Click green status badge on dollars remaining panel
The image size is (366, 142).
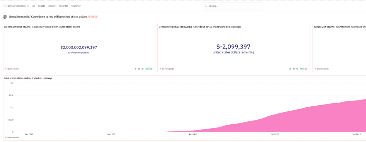(303, 69)
